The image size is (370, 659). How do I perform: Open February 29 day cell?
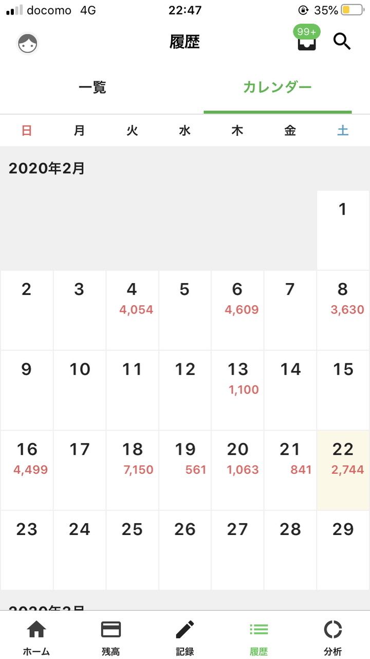pyautogui.click(x=343, y=549)
